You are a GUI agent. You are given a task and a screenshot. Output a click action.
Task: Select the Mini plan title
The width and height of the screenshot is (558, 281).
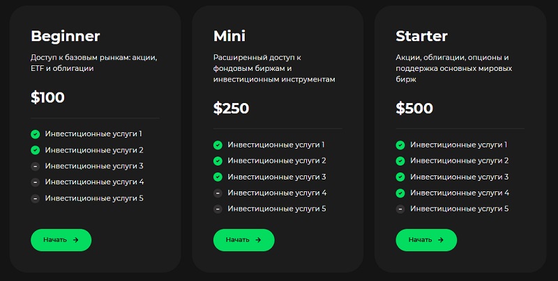(x=229, y=36)
